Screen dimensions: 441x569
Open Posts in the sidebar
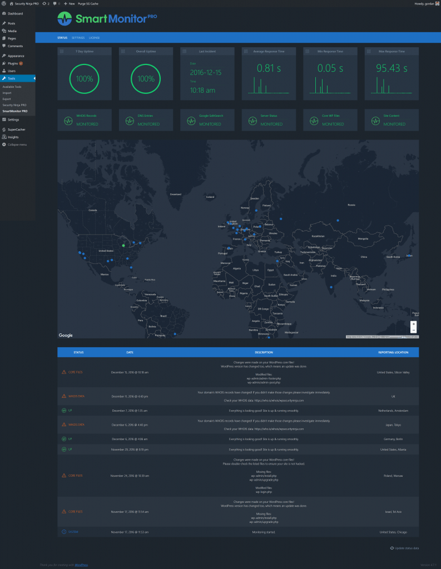click(11, 23)
